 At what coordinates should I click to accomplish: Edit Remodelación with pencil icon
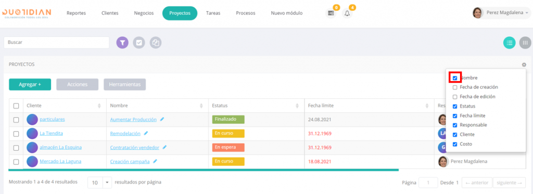pyautogui.click(x=146, y=133)
